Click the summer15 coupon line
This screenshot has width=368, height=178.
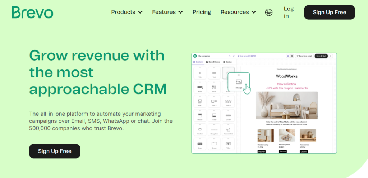click(286, 88)
